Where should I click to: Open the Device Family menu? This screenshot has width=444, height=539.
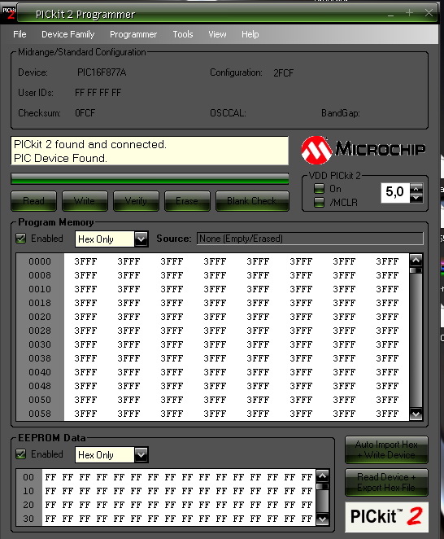pos(68,34)
